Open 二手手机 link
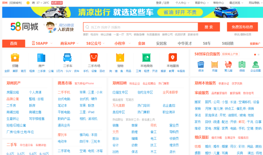The height and width of the screenshot is (155, 263). (64, 92)
